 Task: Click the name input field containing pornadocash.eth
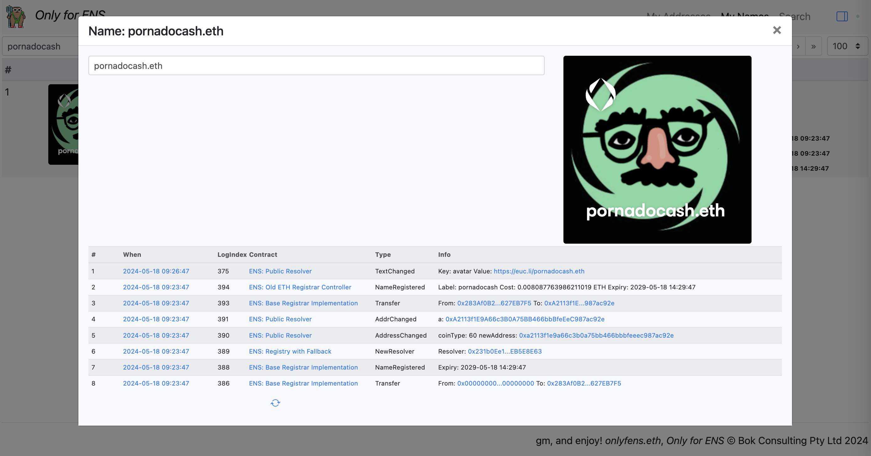316,65
